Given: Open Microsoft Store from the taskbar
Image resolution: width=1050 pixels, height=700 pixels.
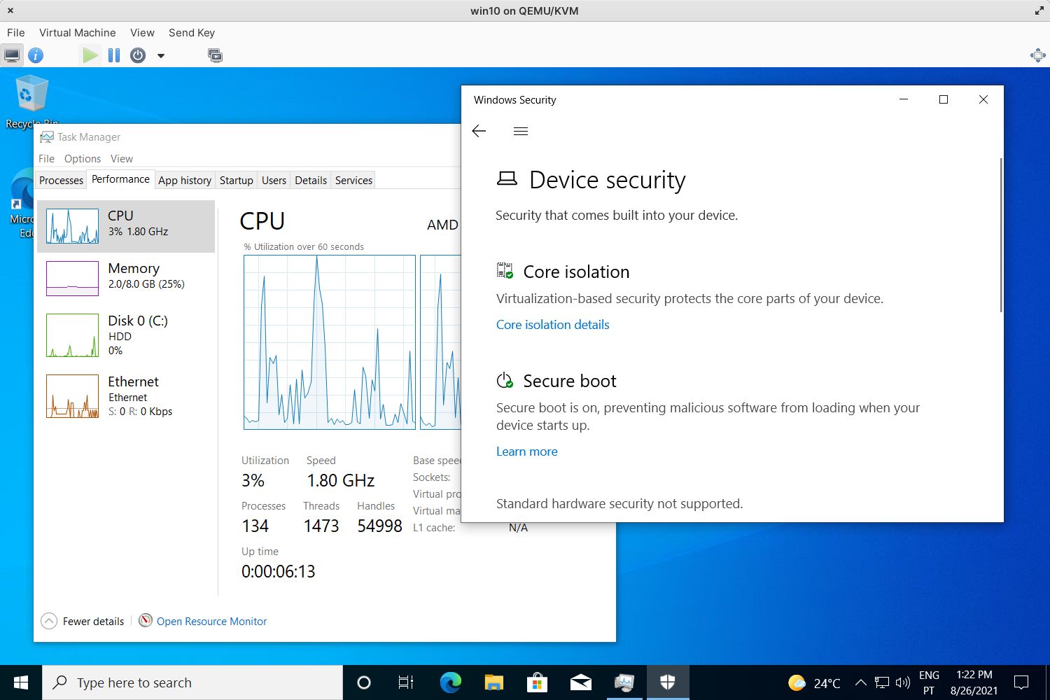Looking at the screenshot, I should (538, 682).
